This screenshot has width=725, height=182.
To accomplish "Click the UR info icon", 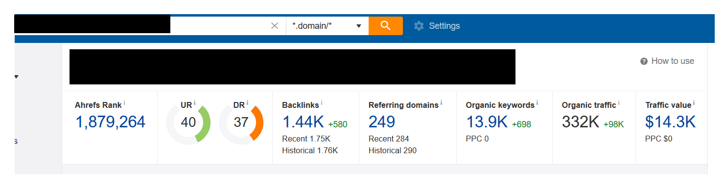I will pyautogui.click(x=194, y=103).
